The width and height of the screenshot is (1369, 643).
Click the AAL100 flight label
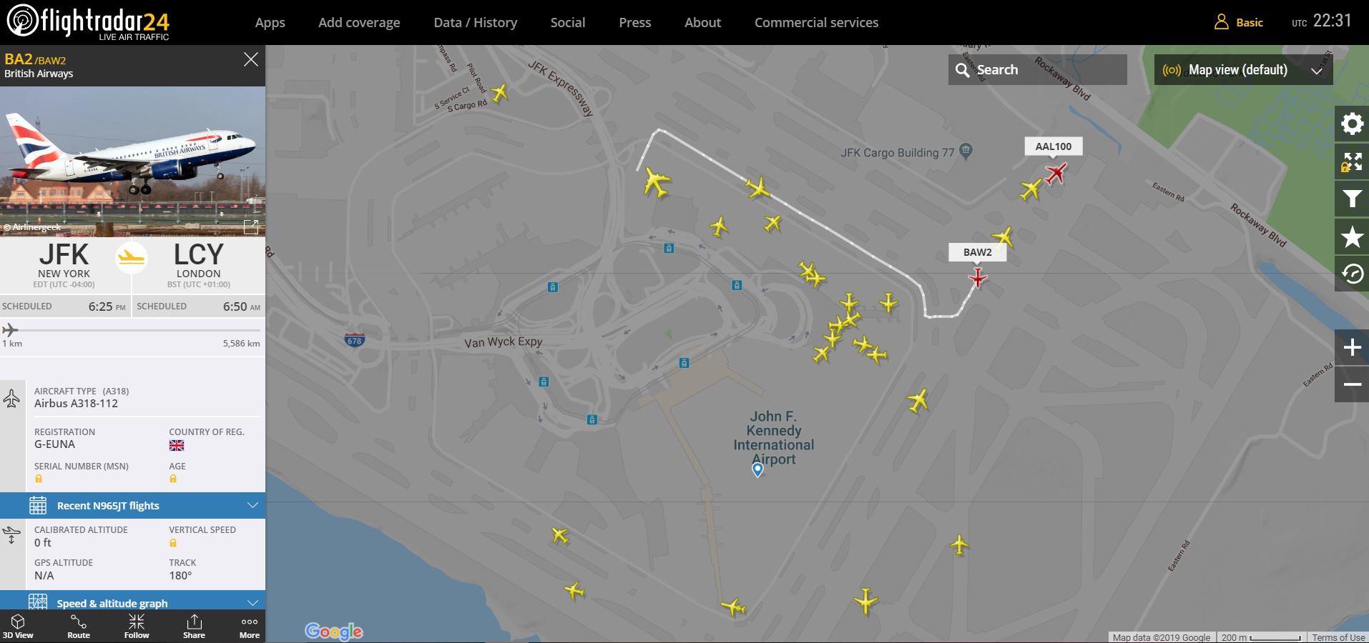click(x=1054, y=146)
